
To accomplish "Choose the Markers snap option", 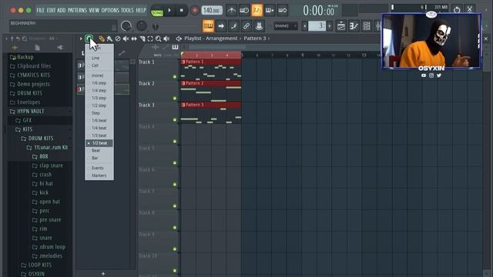I will (99, 175).
